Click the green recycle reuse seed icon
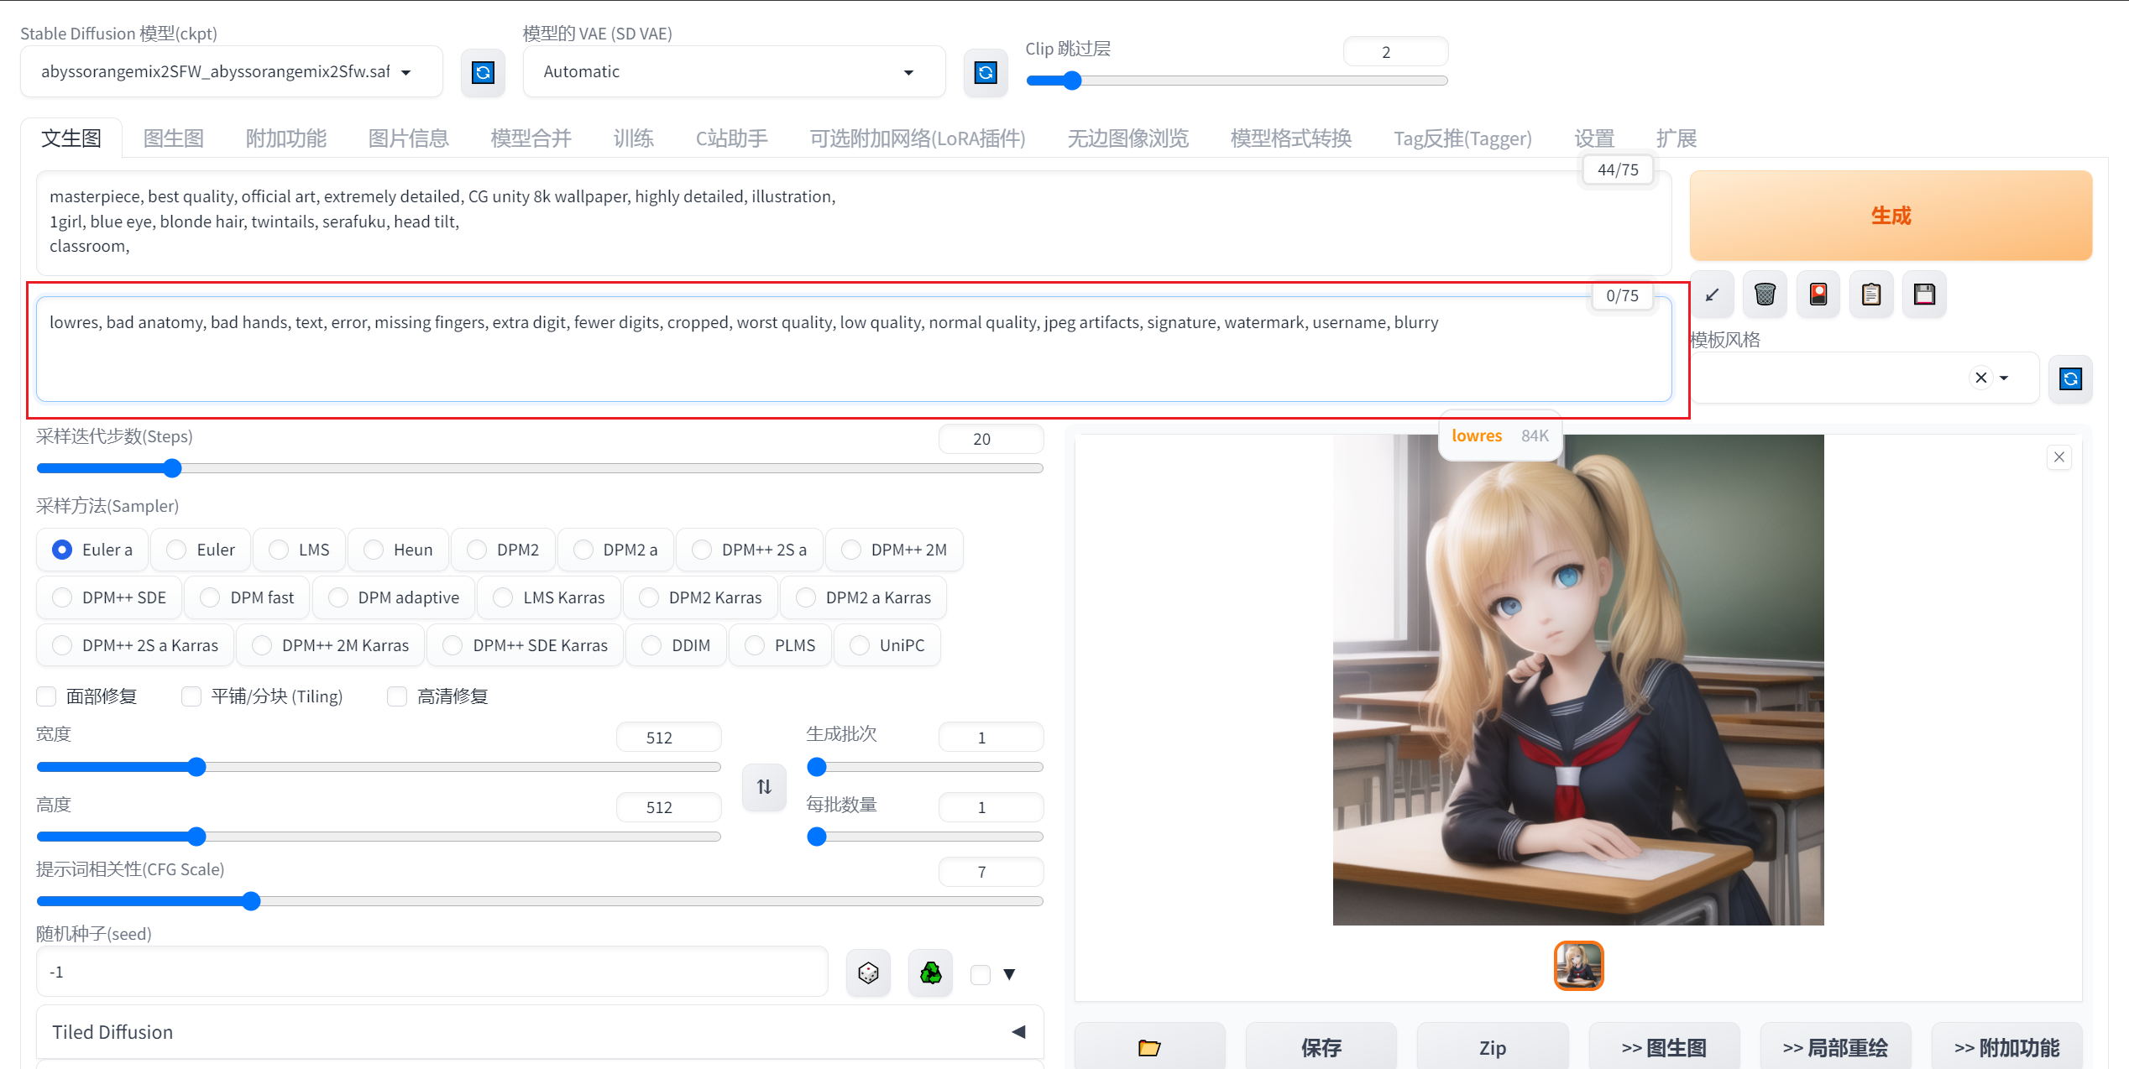The width and height of the screenshot is (2129, 1069). click(x=930, y=973)
